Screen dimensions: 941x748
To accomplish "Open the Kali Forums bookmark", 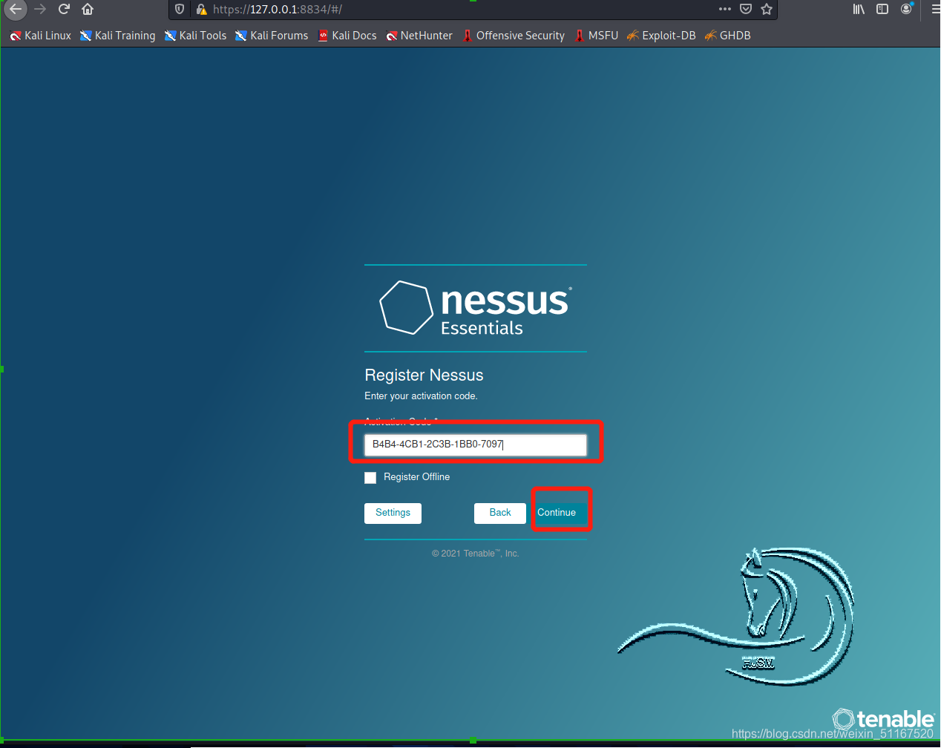I will (x=272, y=36).
